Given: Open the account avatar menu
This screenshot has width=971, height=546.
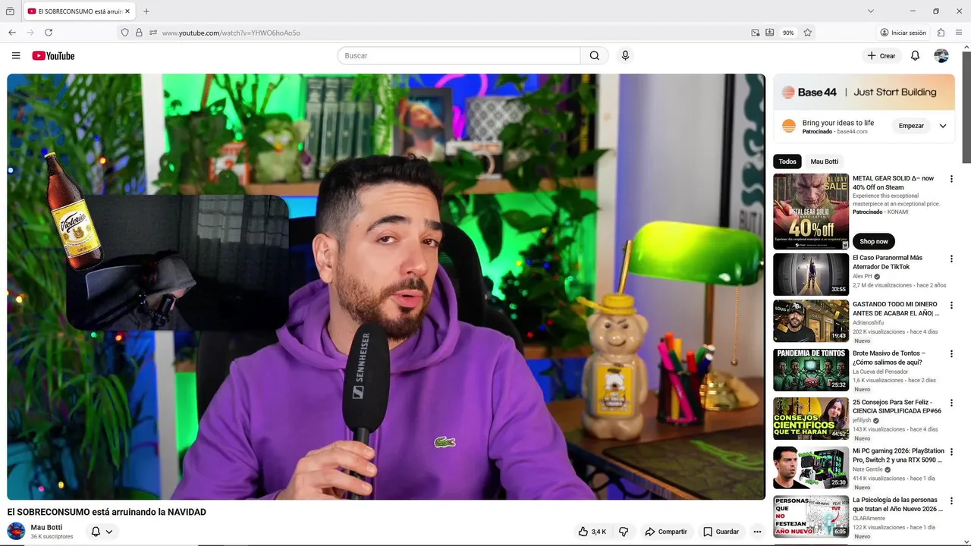Looking at the screenshot, I should (x=941, y=55).
